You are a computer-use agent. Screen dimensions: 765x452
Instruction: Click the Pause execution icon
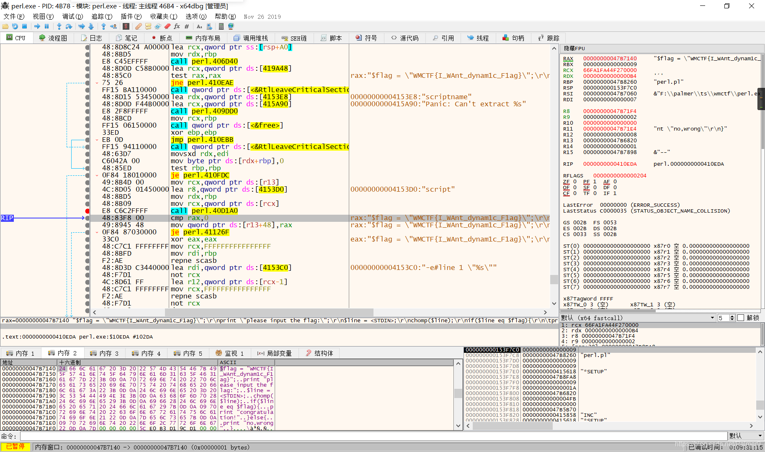click(46, 26)
